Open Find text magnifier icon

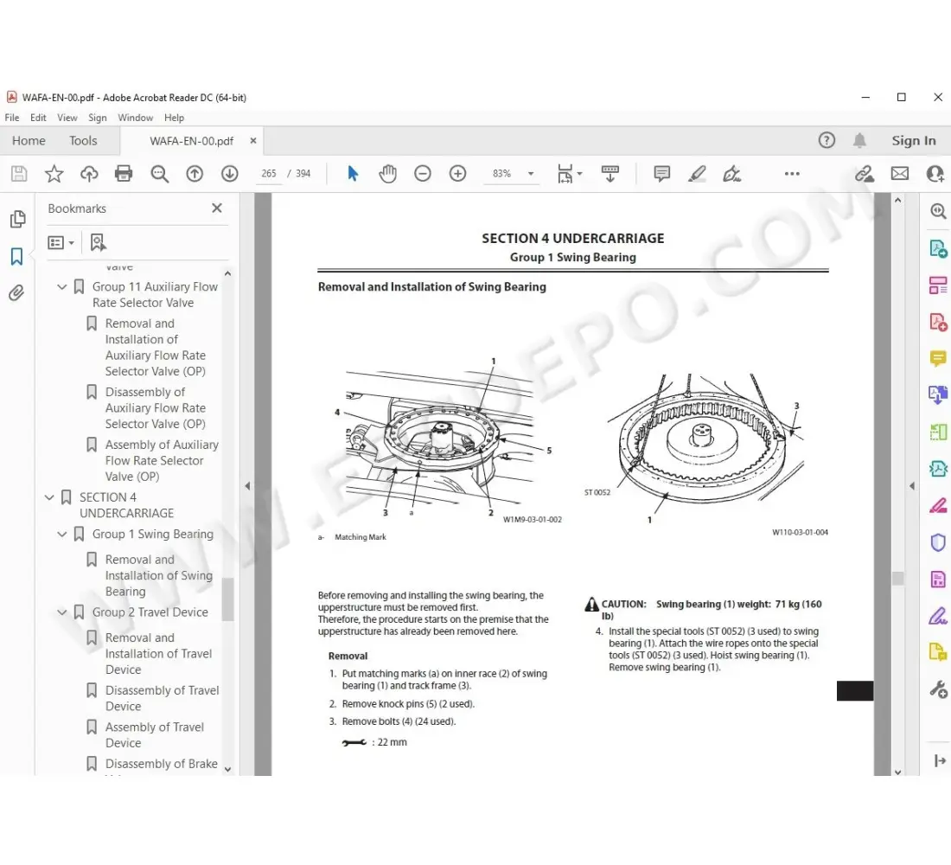[x=160, y=174]
